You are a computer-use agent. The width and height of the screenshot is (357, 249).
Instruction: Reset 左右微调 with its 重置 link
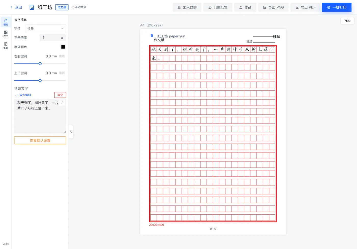pos(62,56)
